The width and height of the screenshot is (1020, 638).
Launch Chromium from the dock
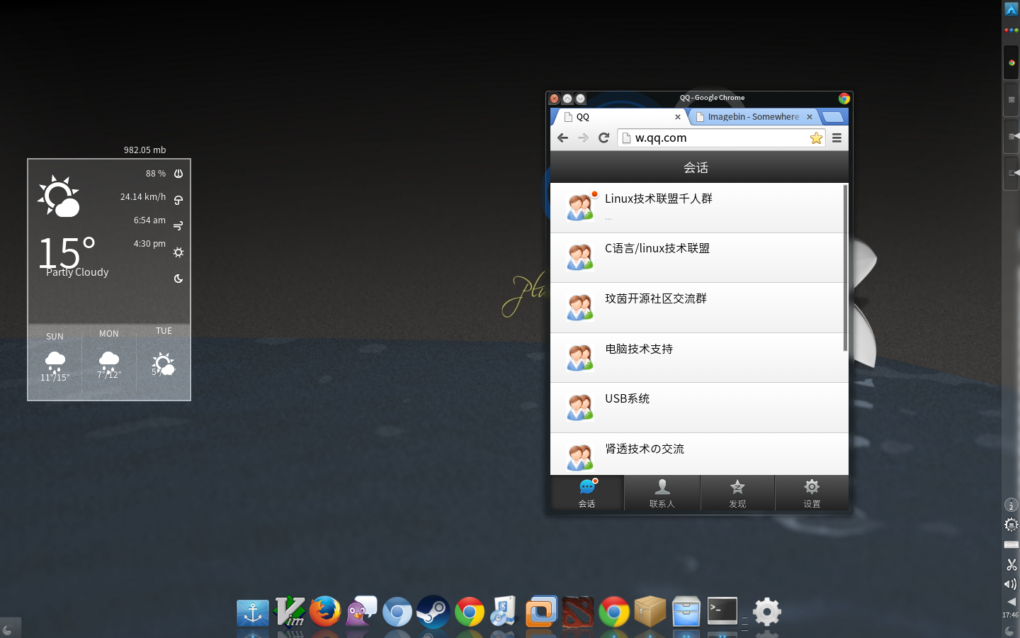(x=397, y=612)
